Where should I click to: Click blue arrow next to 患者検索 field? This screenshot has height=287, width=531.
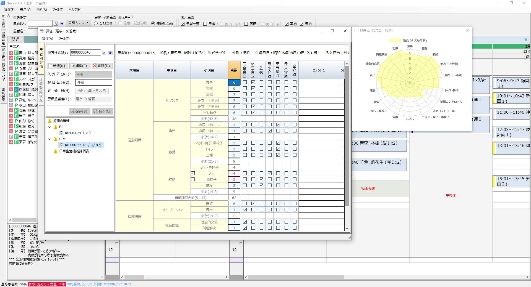click(110, 53)
